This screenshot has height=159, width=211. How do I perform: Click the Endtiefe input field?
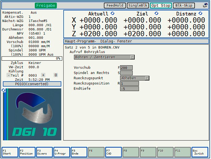(x=129, y=89)
